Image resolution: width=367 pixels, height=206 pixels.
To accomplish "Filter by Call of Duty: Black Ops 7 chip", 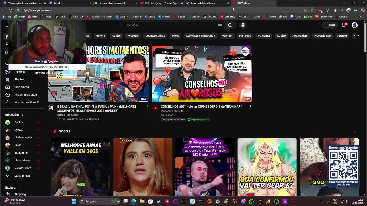I will pyautogui.click(x=201, y=36).
